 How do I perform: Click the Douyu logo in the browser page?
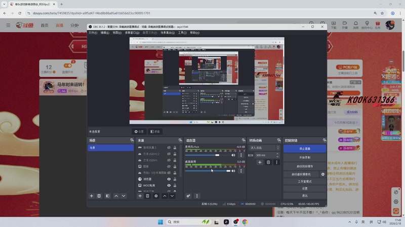coord(25,25)
